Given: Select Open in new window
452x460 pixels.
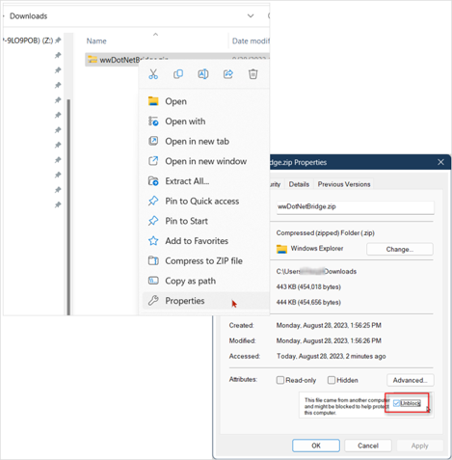Looking at the screenshot, I should [205, 161].
